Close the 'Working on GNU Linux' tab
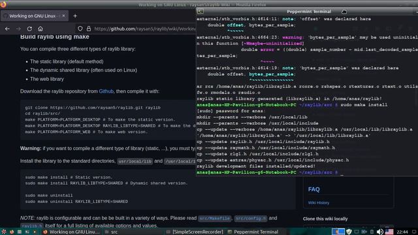This screenshot has height=235, width=418. click(63, 16)
